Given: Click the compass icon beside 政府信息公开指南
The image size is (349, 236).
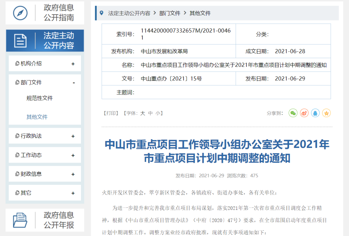Looking at the screenshot, I should 21,13.
